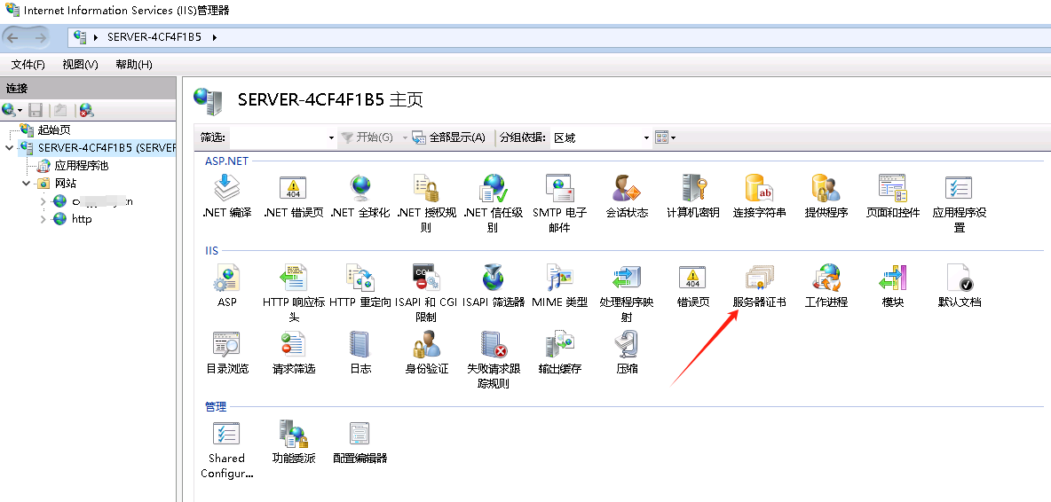
Task: Open the 请求筛选 feature icon
Action: [x=293, y=344]
